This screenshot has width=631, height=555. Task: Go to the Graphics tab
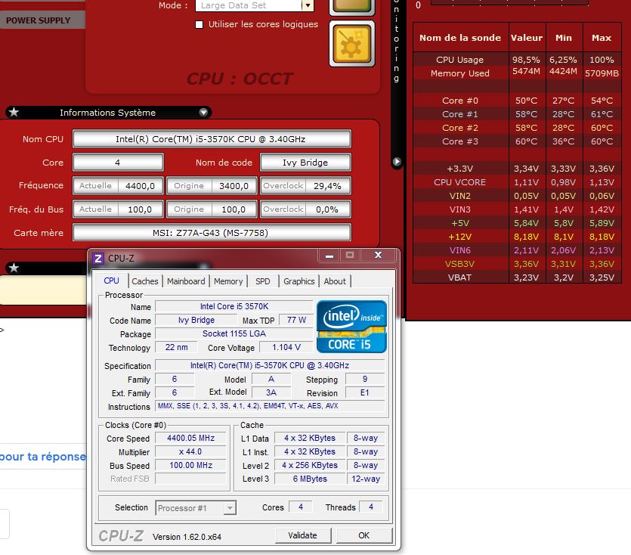299,281
